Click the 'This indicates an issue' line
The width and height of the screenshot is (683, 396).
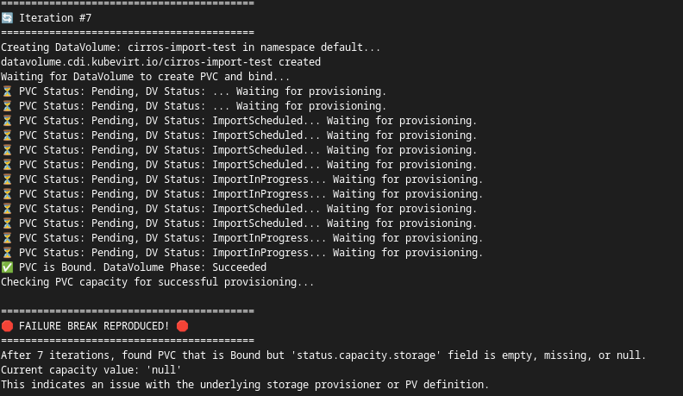pyautogui.click(x=245, y=385)
